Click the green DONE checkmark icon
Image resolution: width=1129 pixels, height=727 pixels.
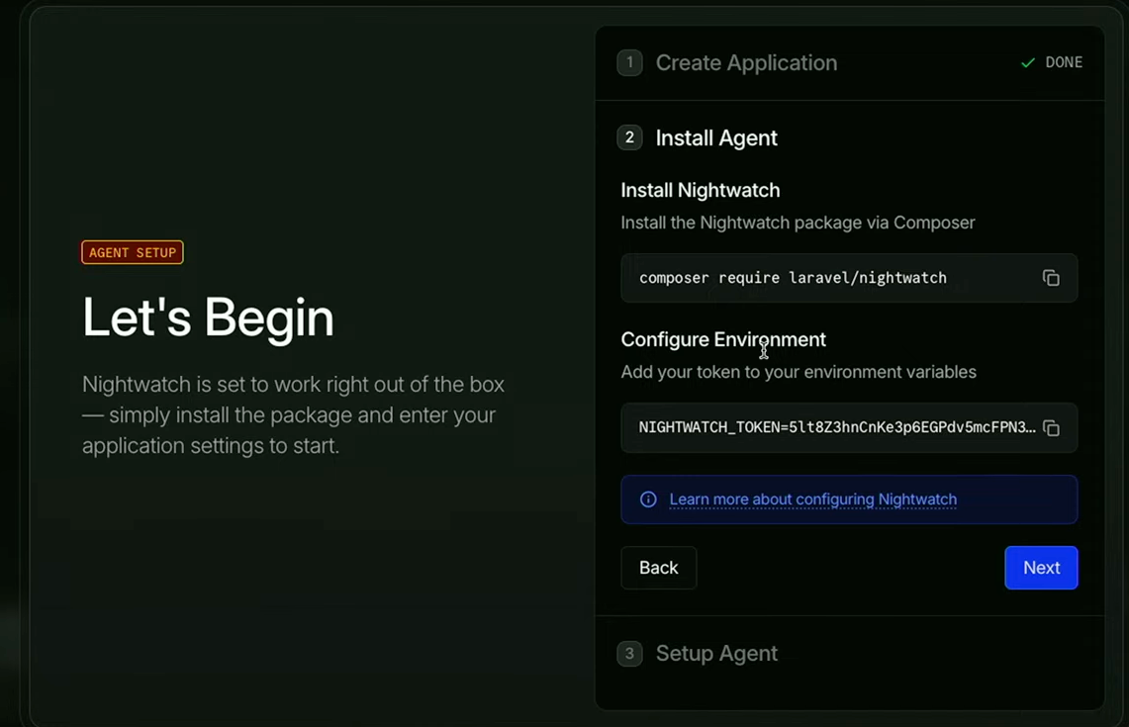(x=1027, y=62)
